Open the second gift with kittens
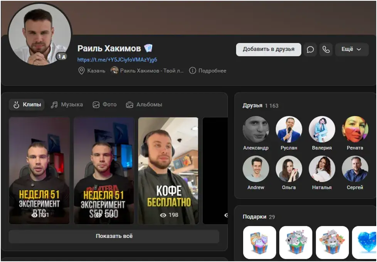 [296, 242]
